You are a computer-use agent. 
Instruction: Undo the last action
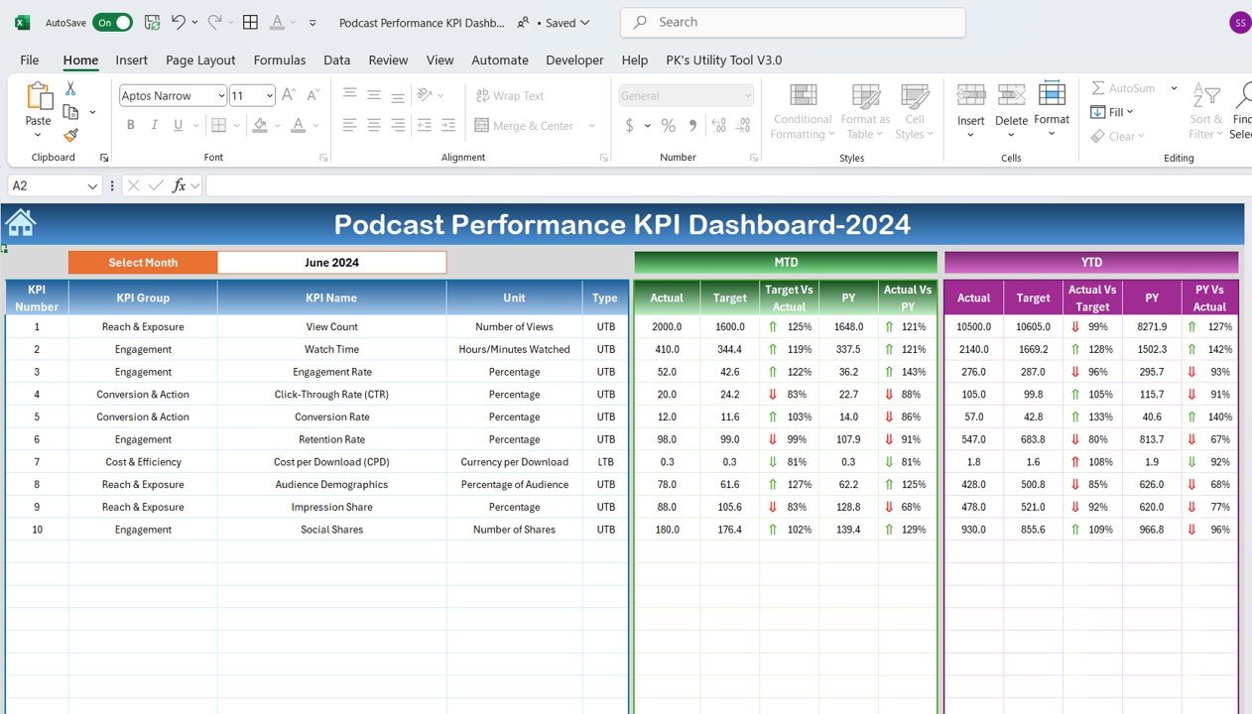179,22
